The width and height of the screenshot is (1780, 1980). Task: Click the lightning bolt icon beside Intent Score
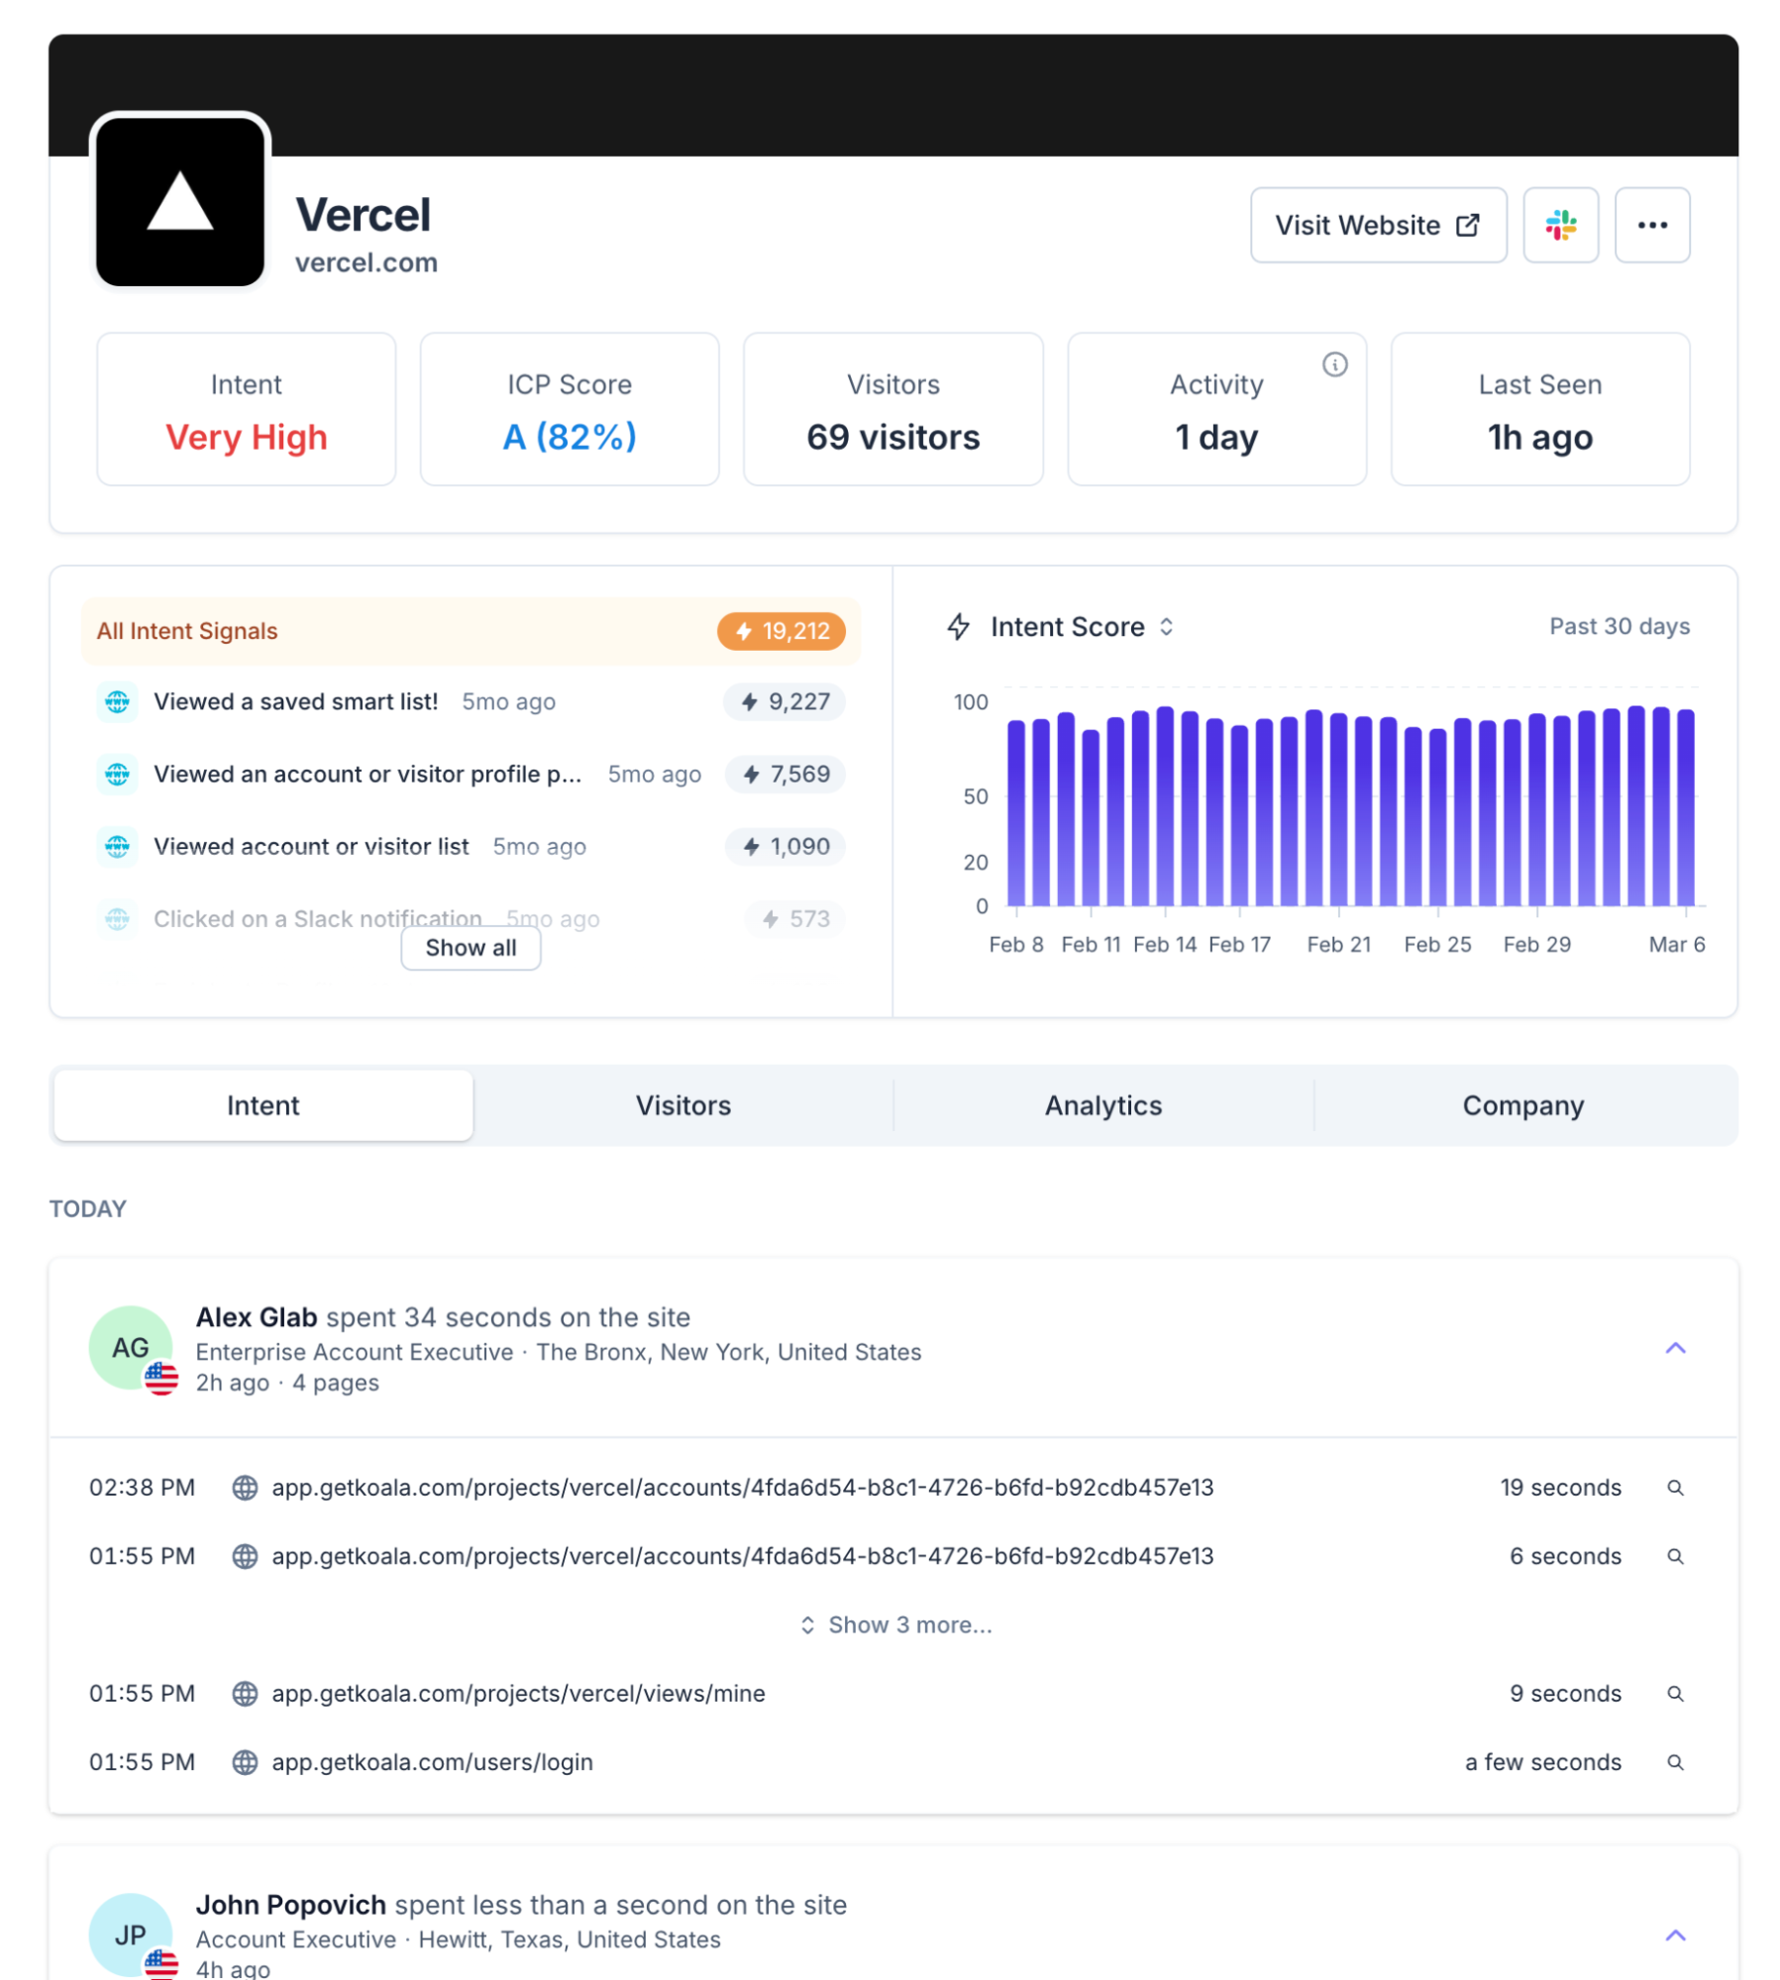958,626
